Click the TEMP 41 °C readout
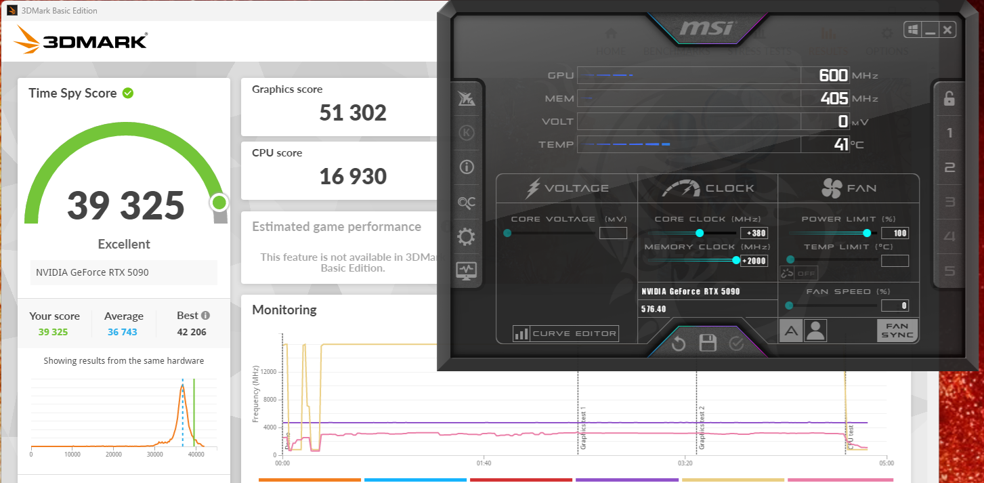This screenshot has width=984, height=483. (x=840, y=144)
